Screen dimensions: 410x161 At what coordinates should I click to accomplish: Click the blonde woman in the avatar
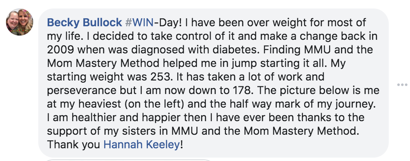[26, 22]
